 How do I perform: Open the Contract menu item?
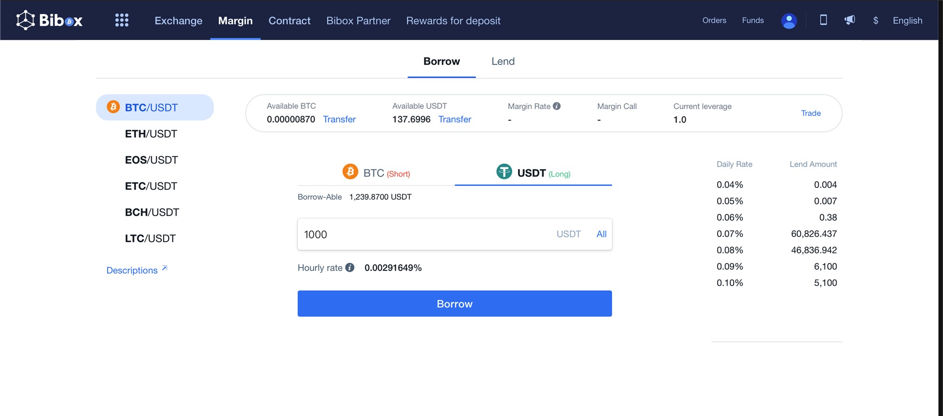pos(289,21)
